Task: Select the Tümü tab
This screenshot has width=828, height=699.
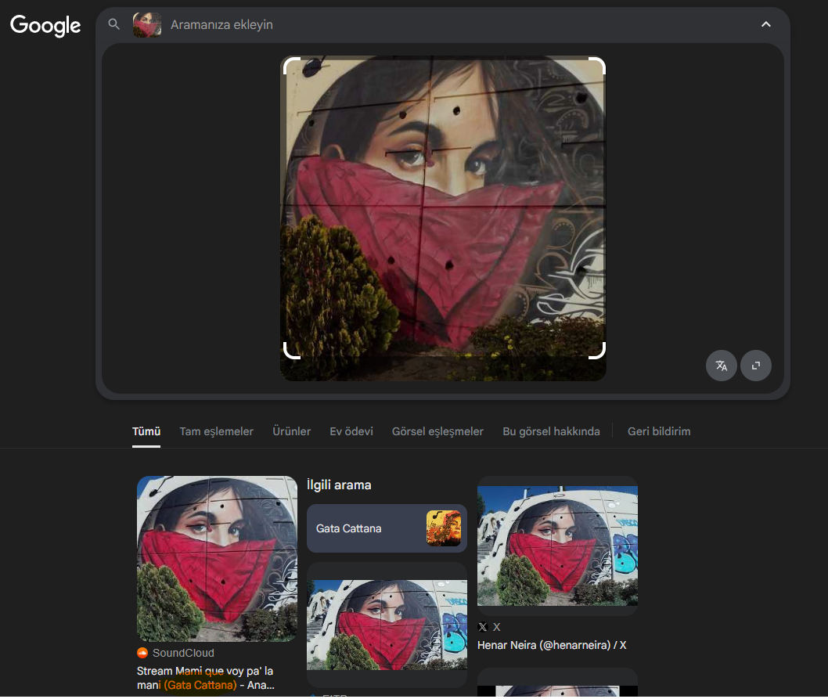Action: click(146, 431)
